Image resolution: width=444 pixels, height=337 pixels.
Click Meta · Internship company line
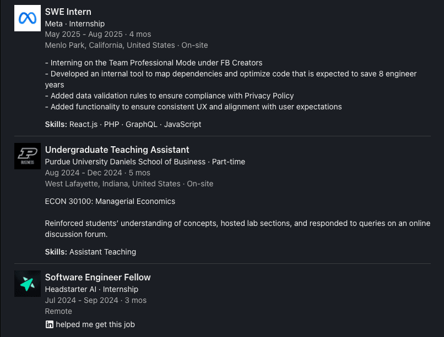(x=74, y=24)
